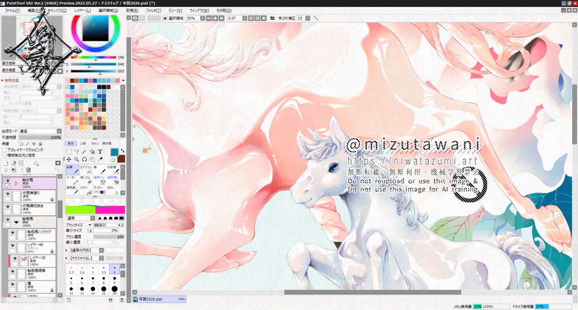Choose the rectangular selection tool
The image size is (578, 310).
tap(69, 152)
